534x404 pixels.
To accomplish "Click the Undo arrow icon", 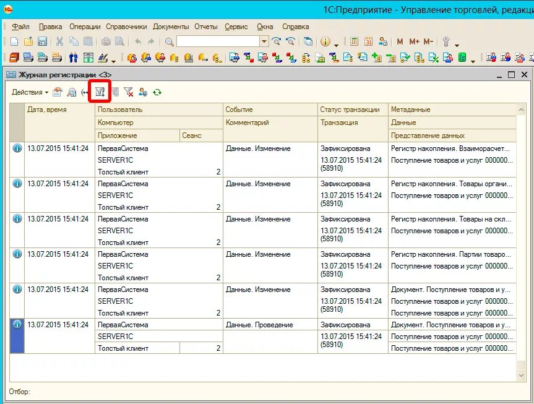I will [x=138, y=41].
